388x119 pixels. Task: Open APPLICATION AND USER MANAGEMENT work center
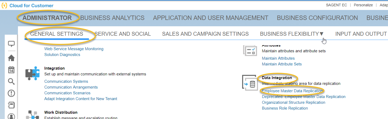tap(210, 18)
